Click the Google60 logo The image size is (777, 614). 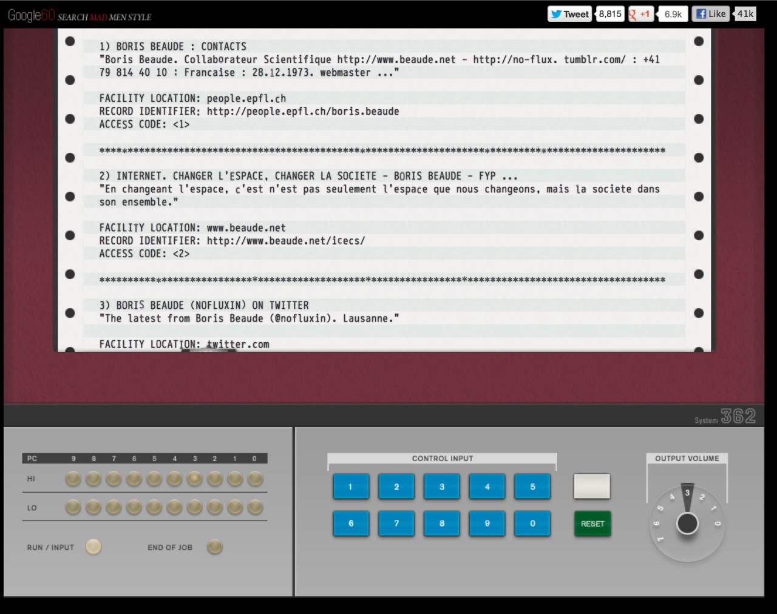point(32,15)
